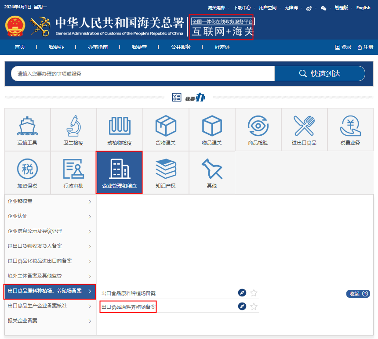Open 公共服务 in navigation bar
This screenshot has width=378, height=339.
(181, 47)
